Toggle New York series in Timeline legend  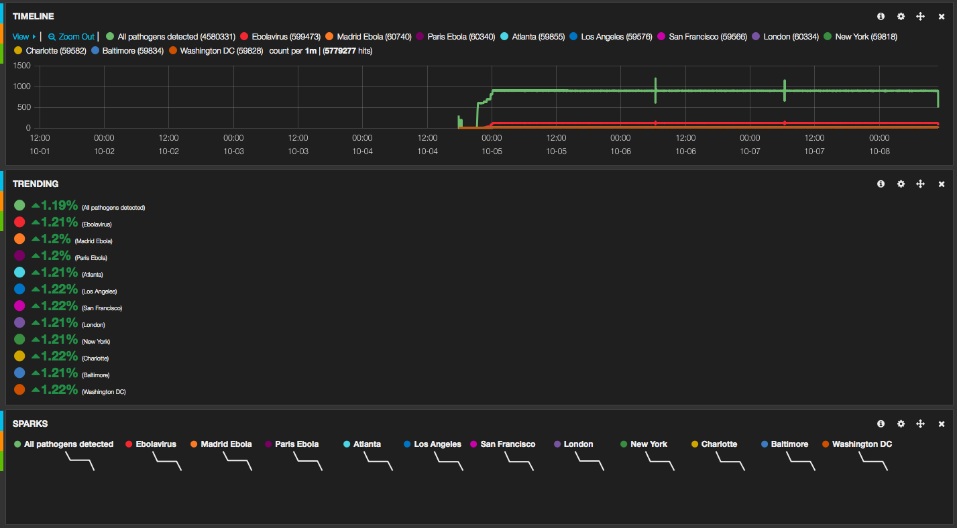click(860, 37)
